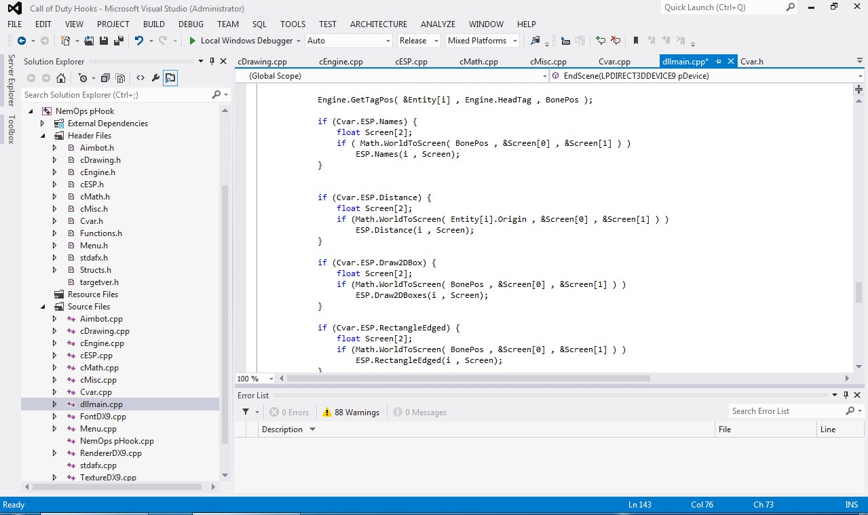
Task: Expand the External Dependencies node
Action: click(x=42, y=123)
